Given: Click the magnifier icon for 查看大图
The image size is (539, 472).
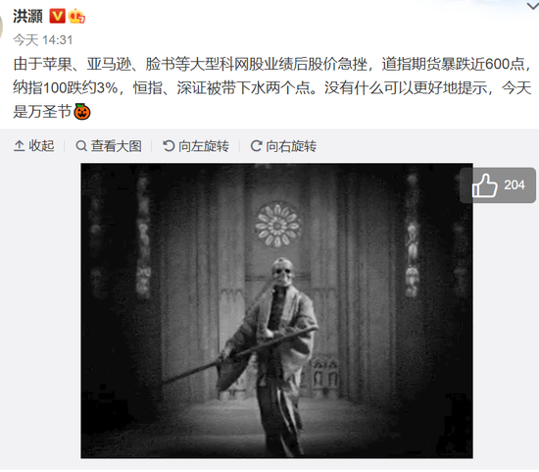Looking at the screenshot, I should [81, 146].
